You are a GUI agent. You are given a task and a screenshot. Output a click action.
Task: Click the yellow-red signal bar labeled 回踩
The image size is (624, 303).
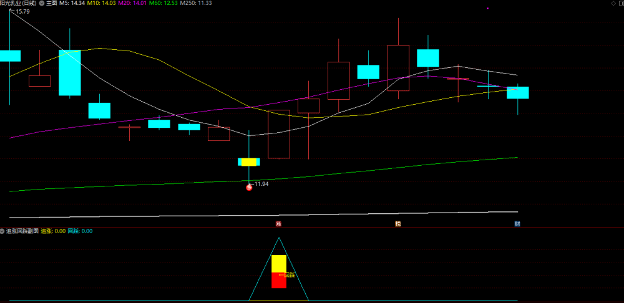point(279,272)
